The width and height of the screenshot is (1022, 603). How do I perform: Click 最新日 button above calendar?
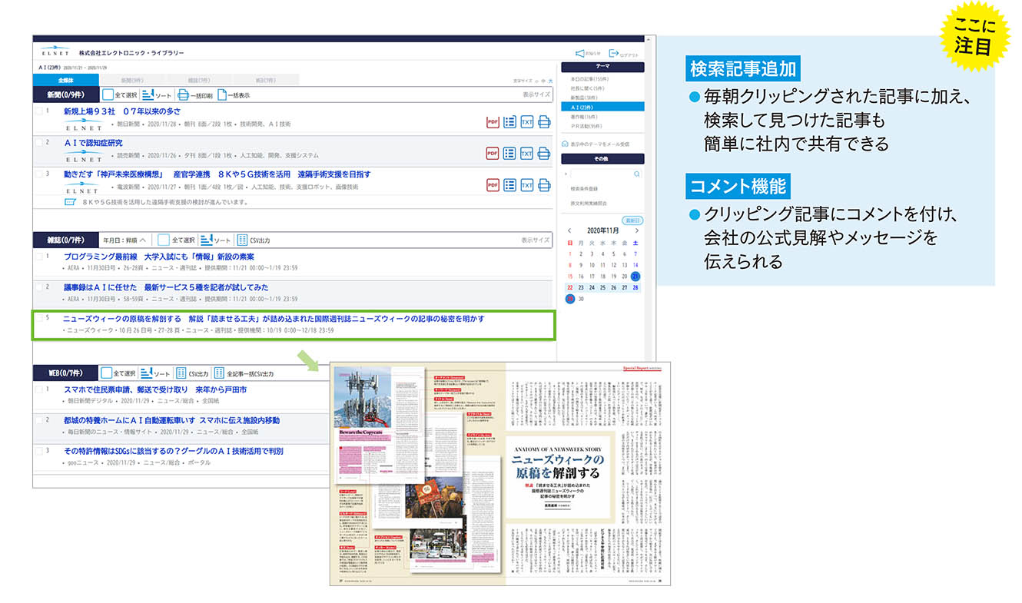click(x=632, y=220)
